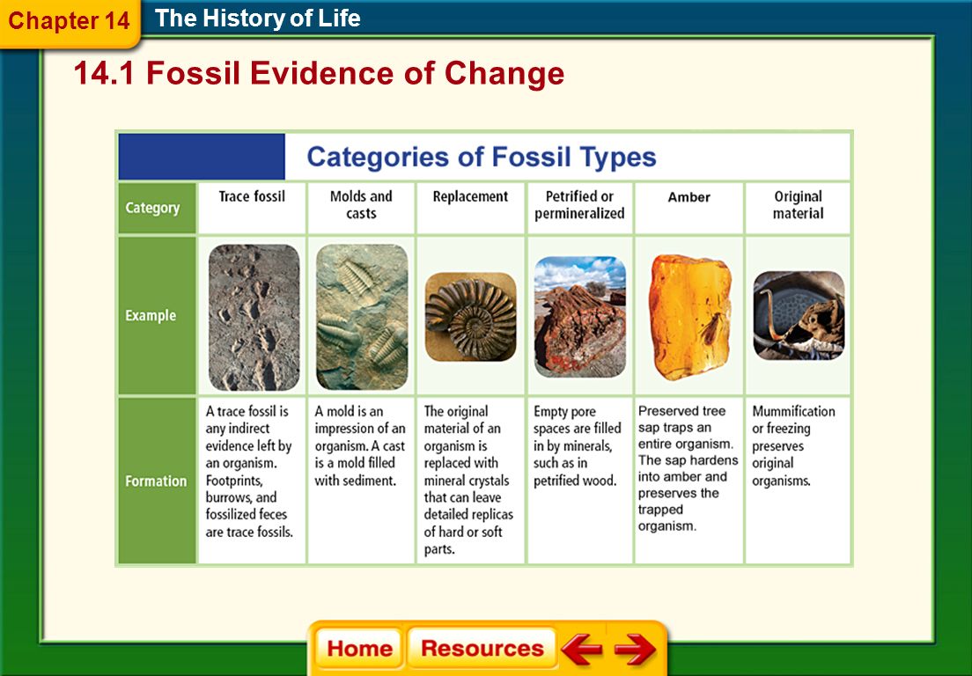Click 'Categories of Fossil Types' table title
972x676 pixels.
[481, 156]
